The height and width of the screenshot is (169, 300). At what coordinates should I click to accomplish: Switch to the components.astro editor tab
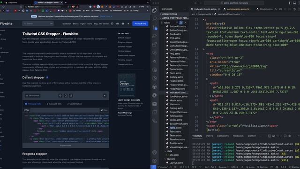[x=238, y=9]
